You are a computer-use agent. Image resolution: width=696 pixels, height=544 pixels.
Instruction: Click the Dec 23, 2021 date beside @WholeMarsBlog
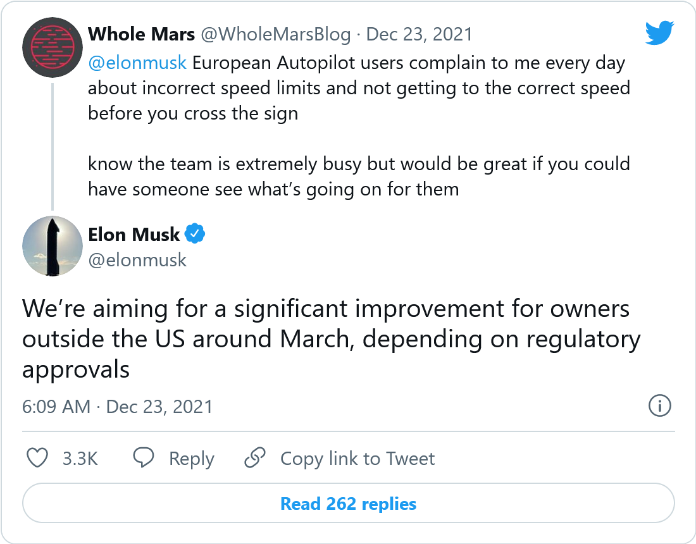coord(419,34)
